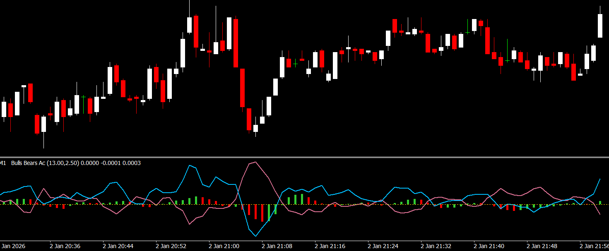Select the 2 Jan 21:24 time marker
The height and width of the screenshot is (251, 609).
point(383,246)
